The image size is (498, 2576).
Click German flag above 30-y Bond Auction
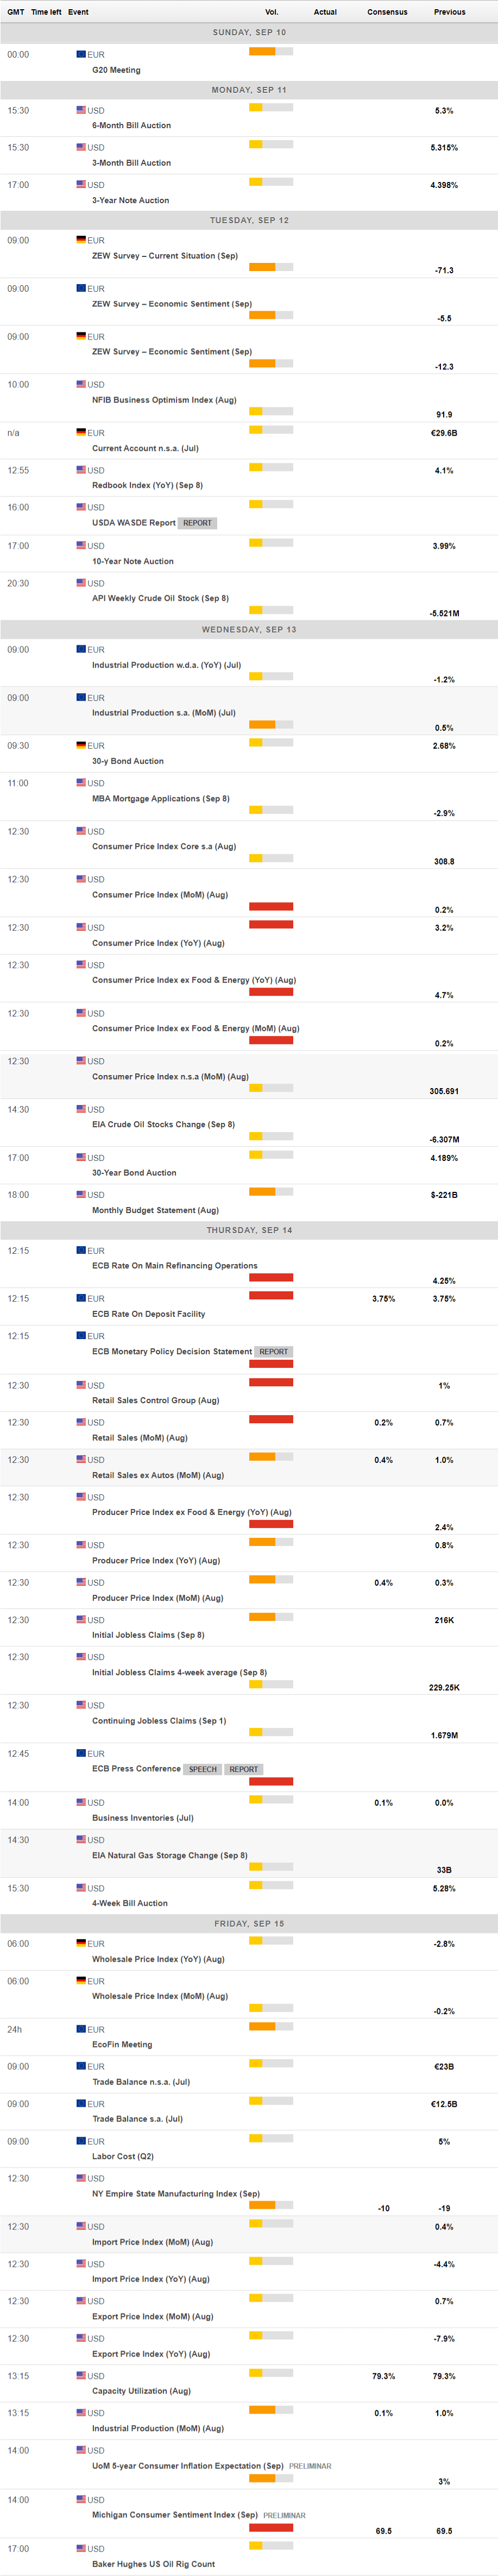[81, 745]
